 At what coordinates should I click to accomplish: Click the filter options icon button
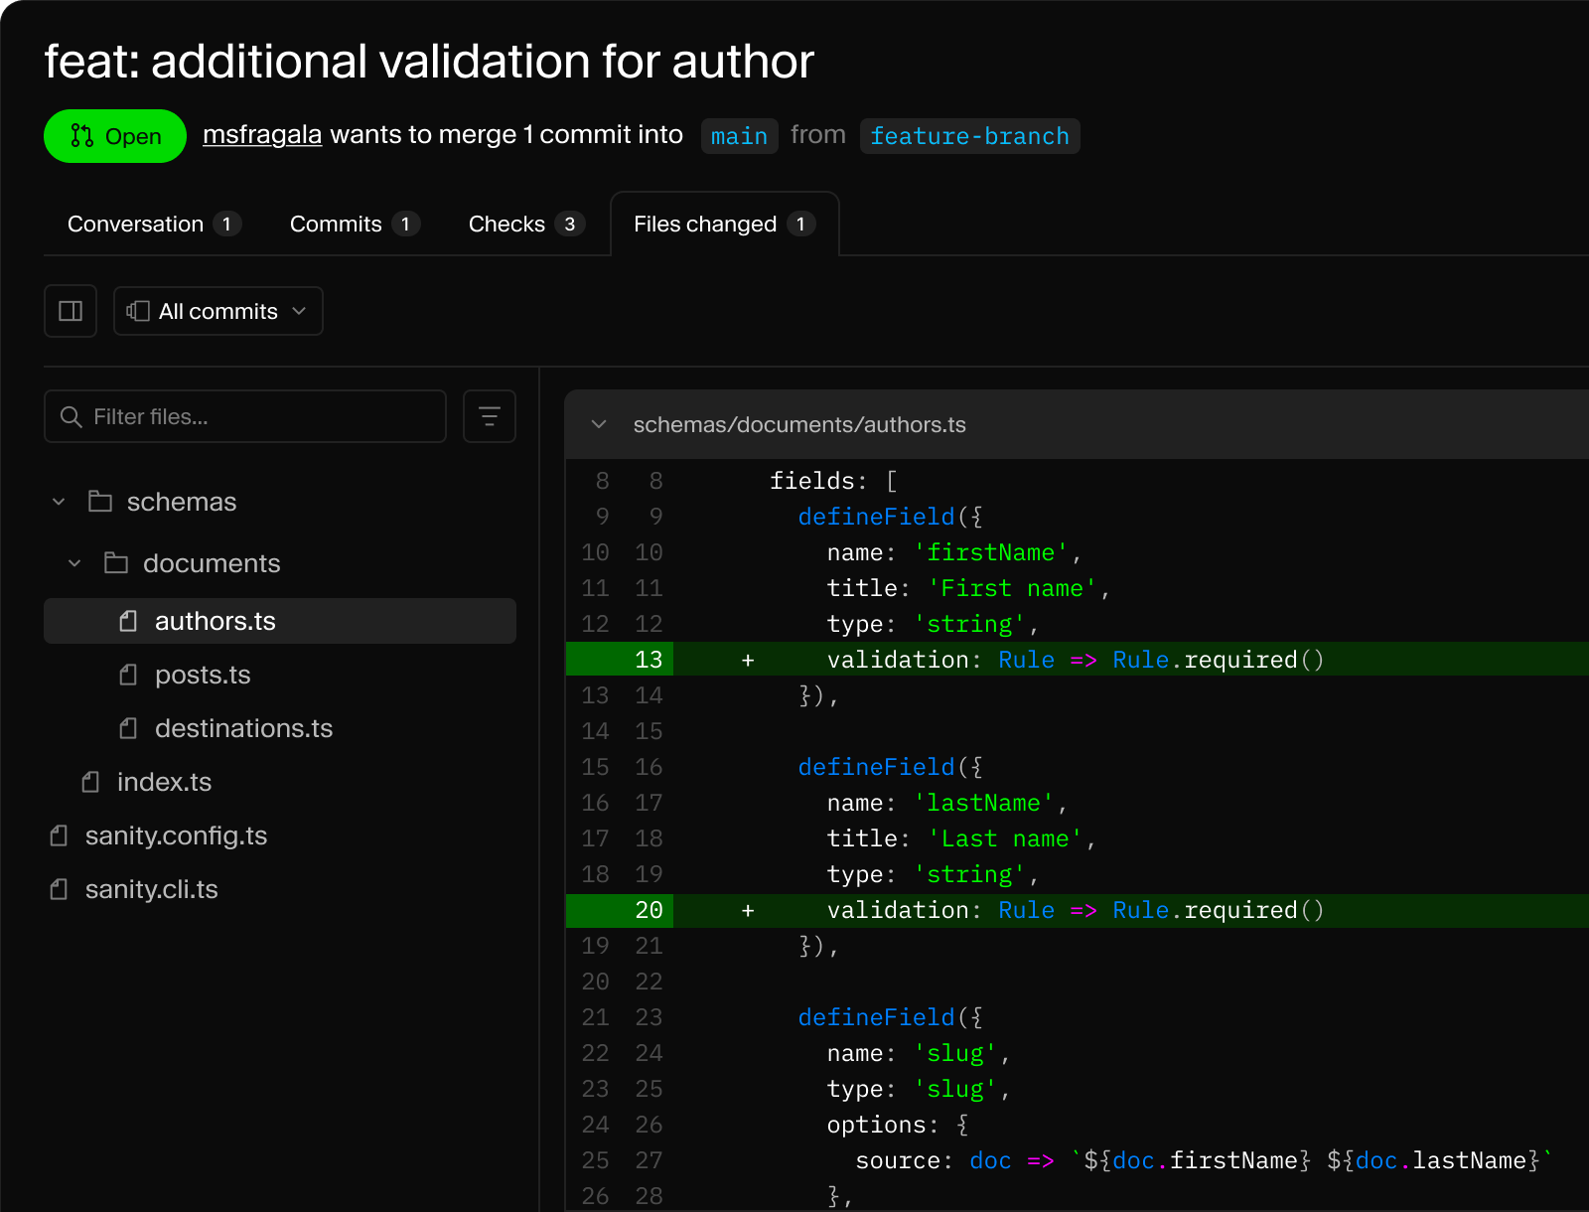[x=489, y=416]
